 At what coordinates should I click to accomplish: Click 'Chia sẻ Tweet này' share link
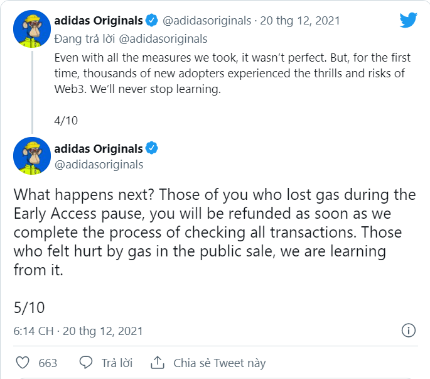pyautogui.click(x=219, y=363)
